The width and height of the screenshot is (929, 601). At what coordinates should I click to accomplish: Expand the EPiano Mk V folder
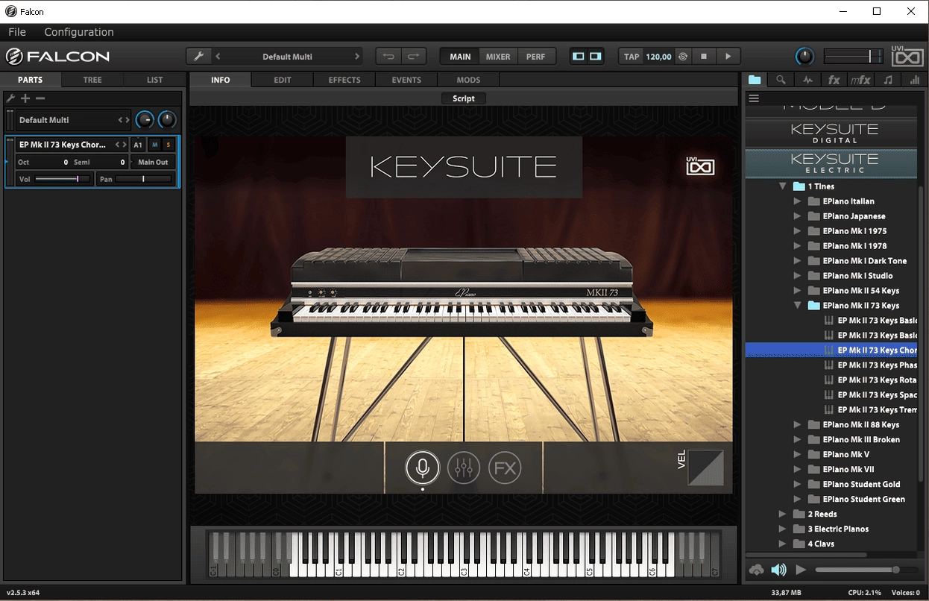797,454
